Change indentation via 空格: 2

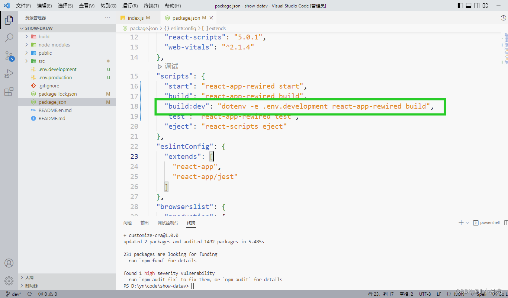[406, 294]
